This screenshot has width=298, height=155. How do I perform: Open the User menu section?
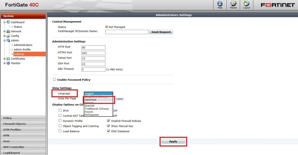(23, 141)
